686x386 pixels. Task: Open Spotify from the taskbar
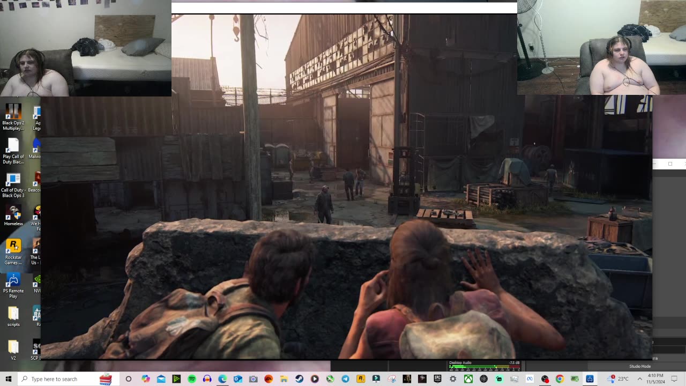coord(192,379)
